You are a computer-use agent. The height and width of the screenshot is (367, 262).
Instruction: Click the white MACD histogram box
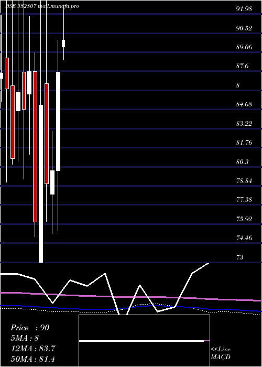point(144,341)
